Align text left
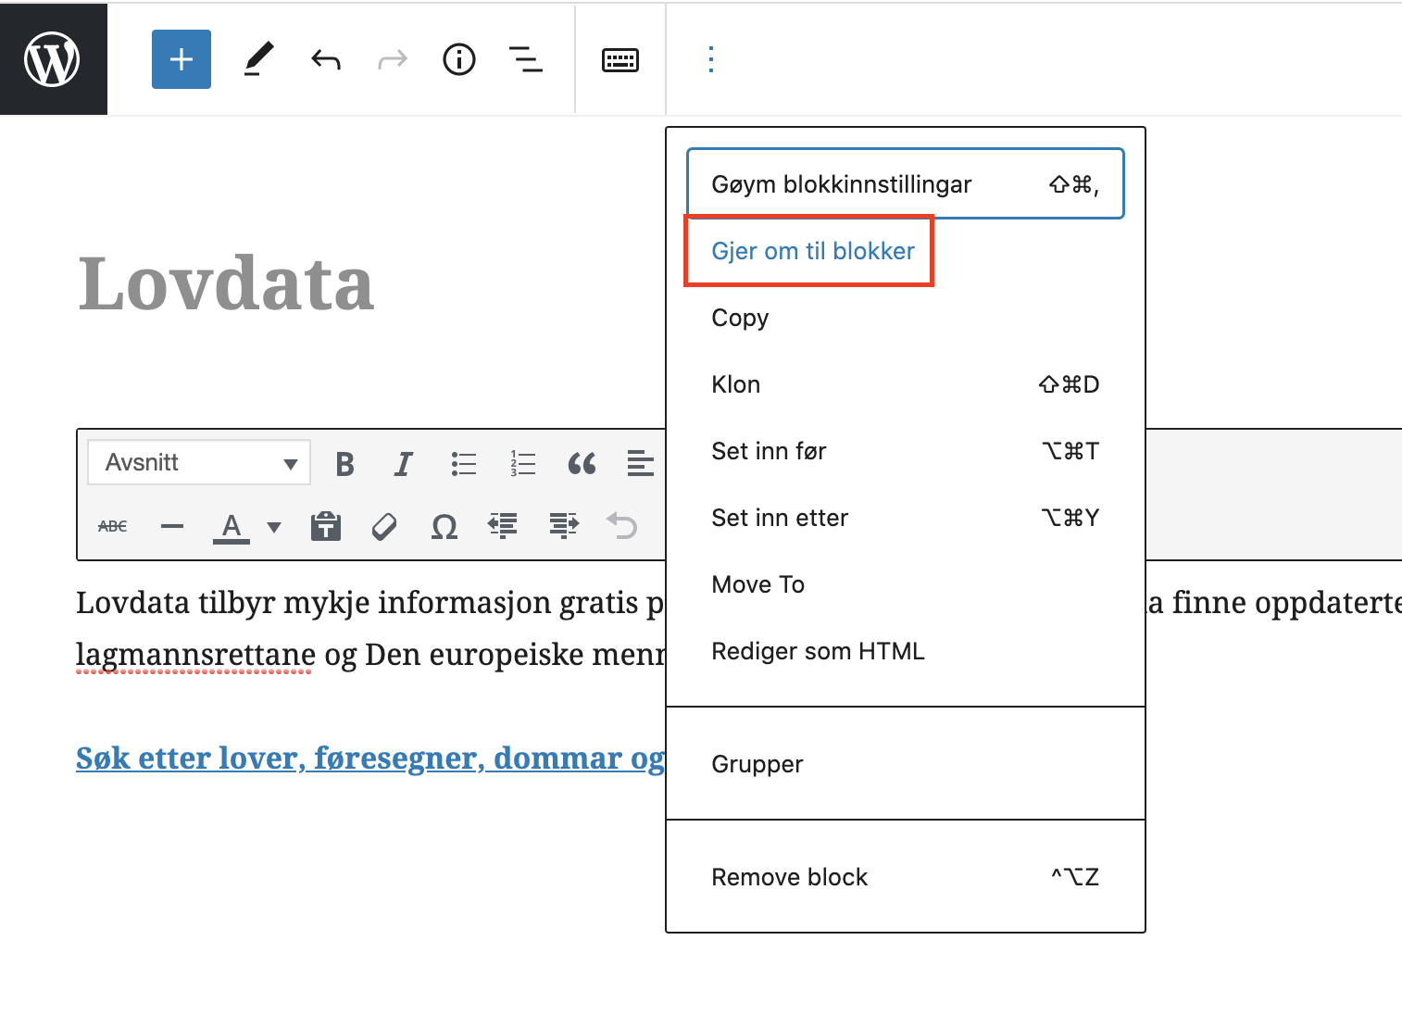Image resolution: width=1402 pixels, height=1028 pixels. (x=641, y=463)
